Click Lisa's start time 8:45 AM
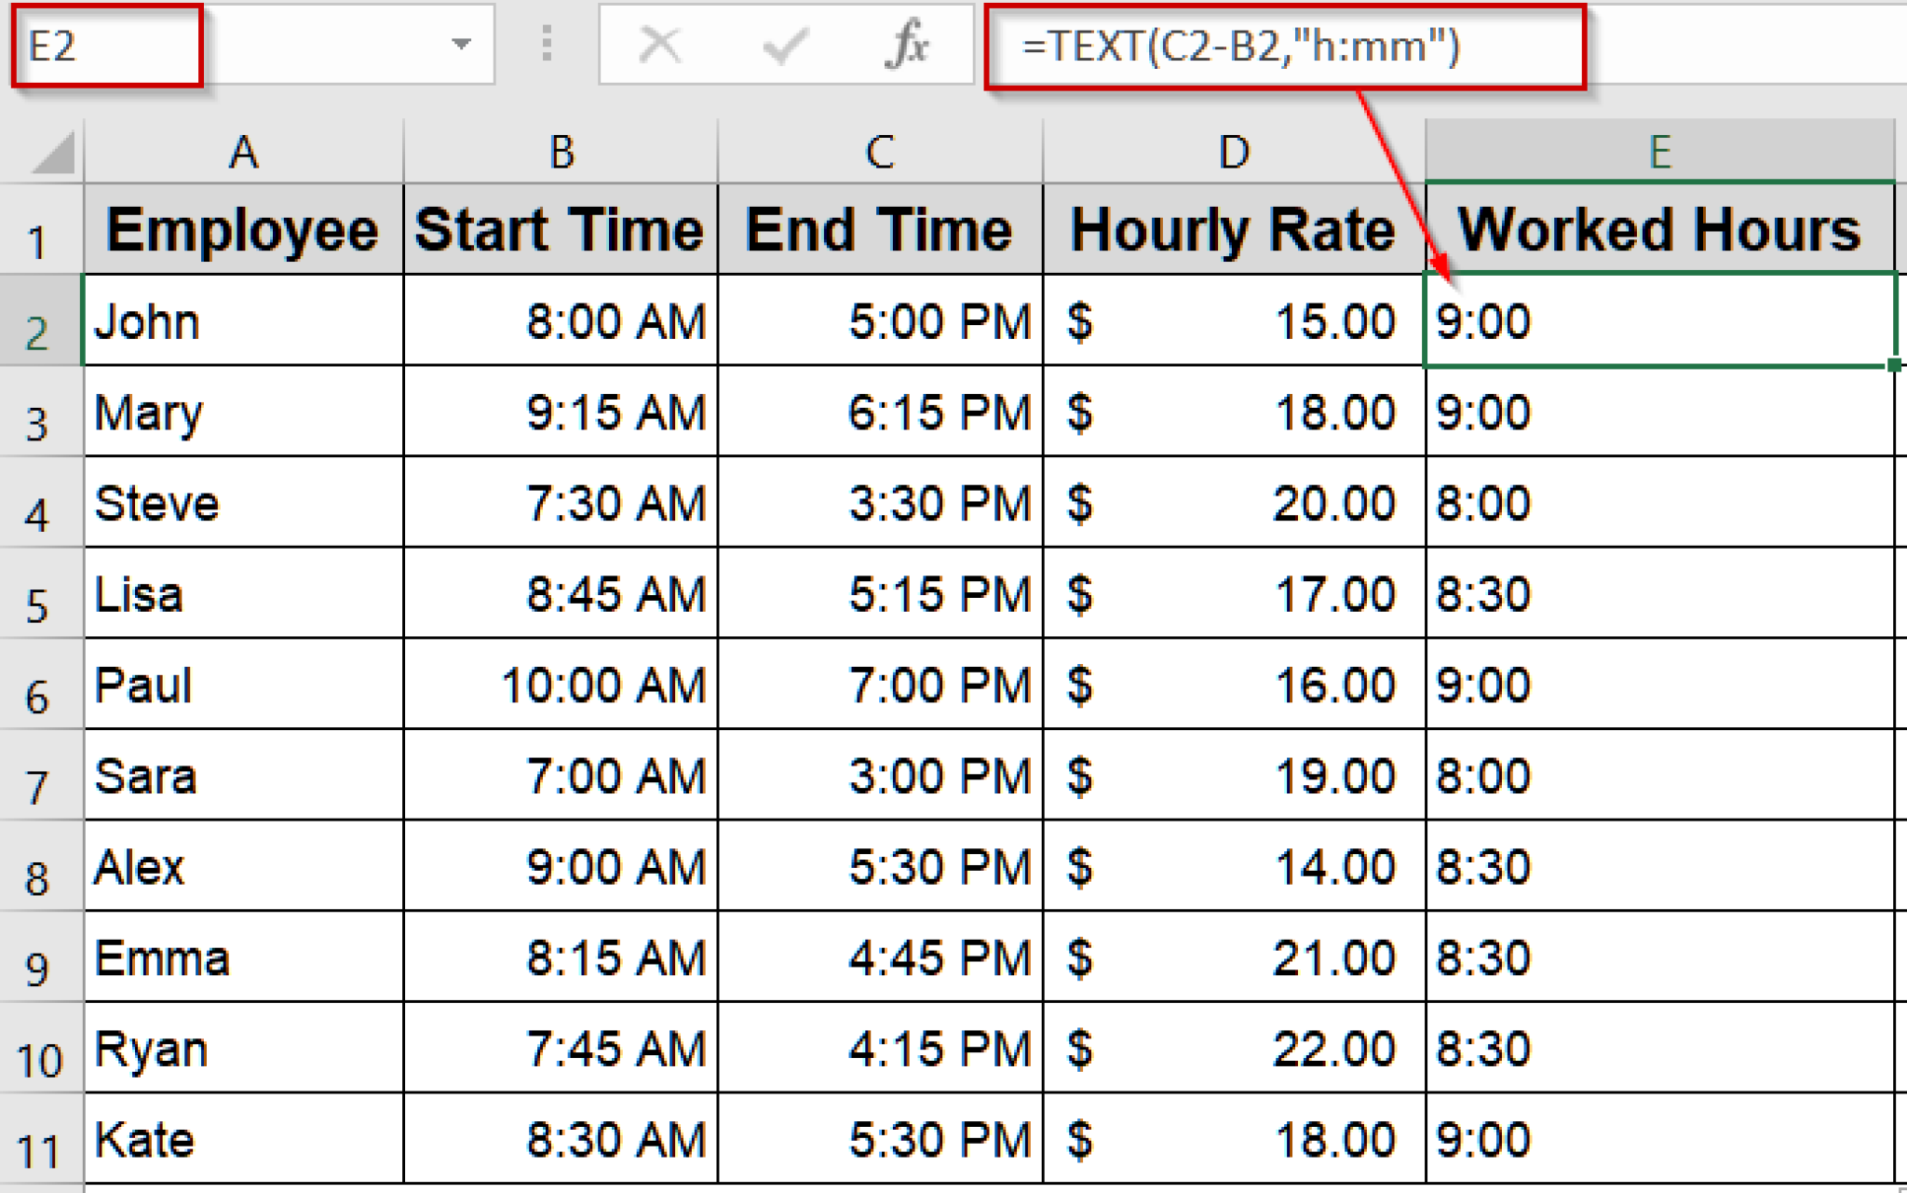The height and width of the screenshot is (1193, 1907). click(x=561, y=592)
